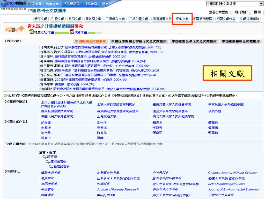Open institution 廣東松山職業技術學院
This screenshot has height=199, width=265.
[57, 111]
